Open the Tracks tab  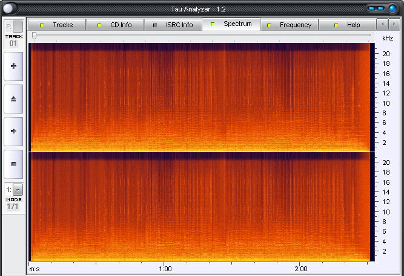pos(57,25)
